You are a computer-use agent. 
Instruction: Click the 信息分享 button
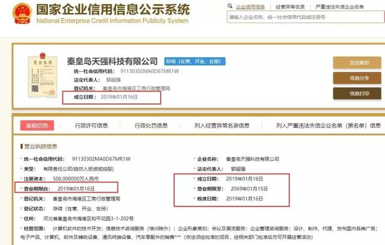[357, 78]
